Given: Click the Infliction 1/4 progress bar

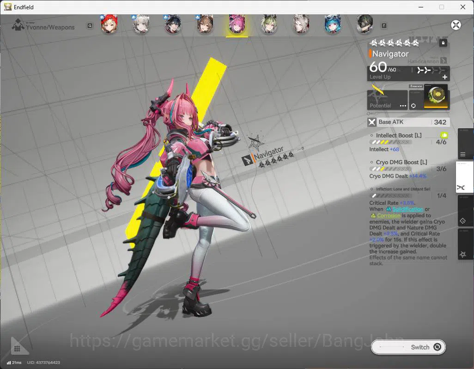Looking at the screenshot, I should (390, 196).
